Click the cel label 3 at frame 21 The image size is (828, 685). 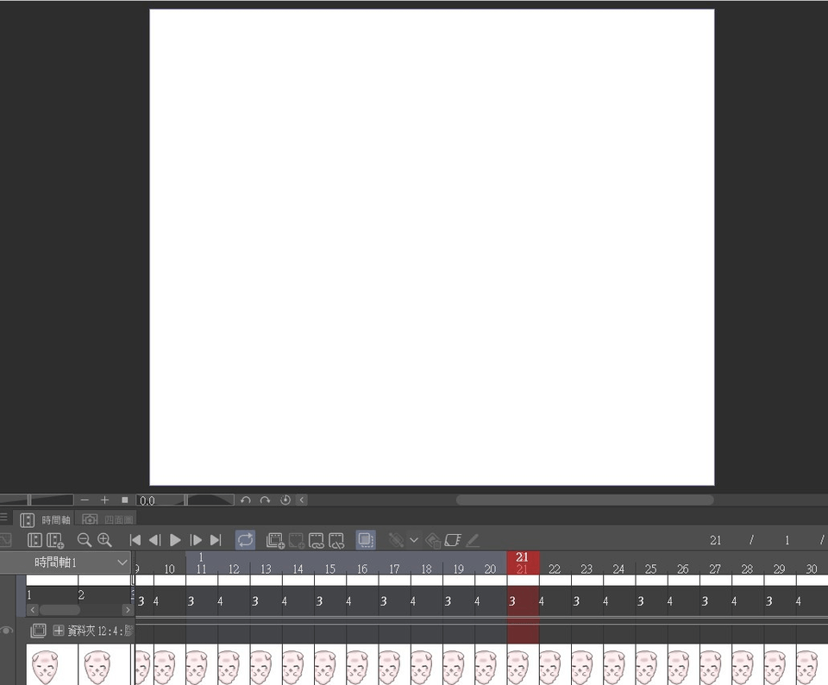coord(512,601)
